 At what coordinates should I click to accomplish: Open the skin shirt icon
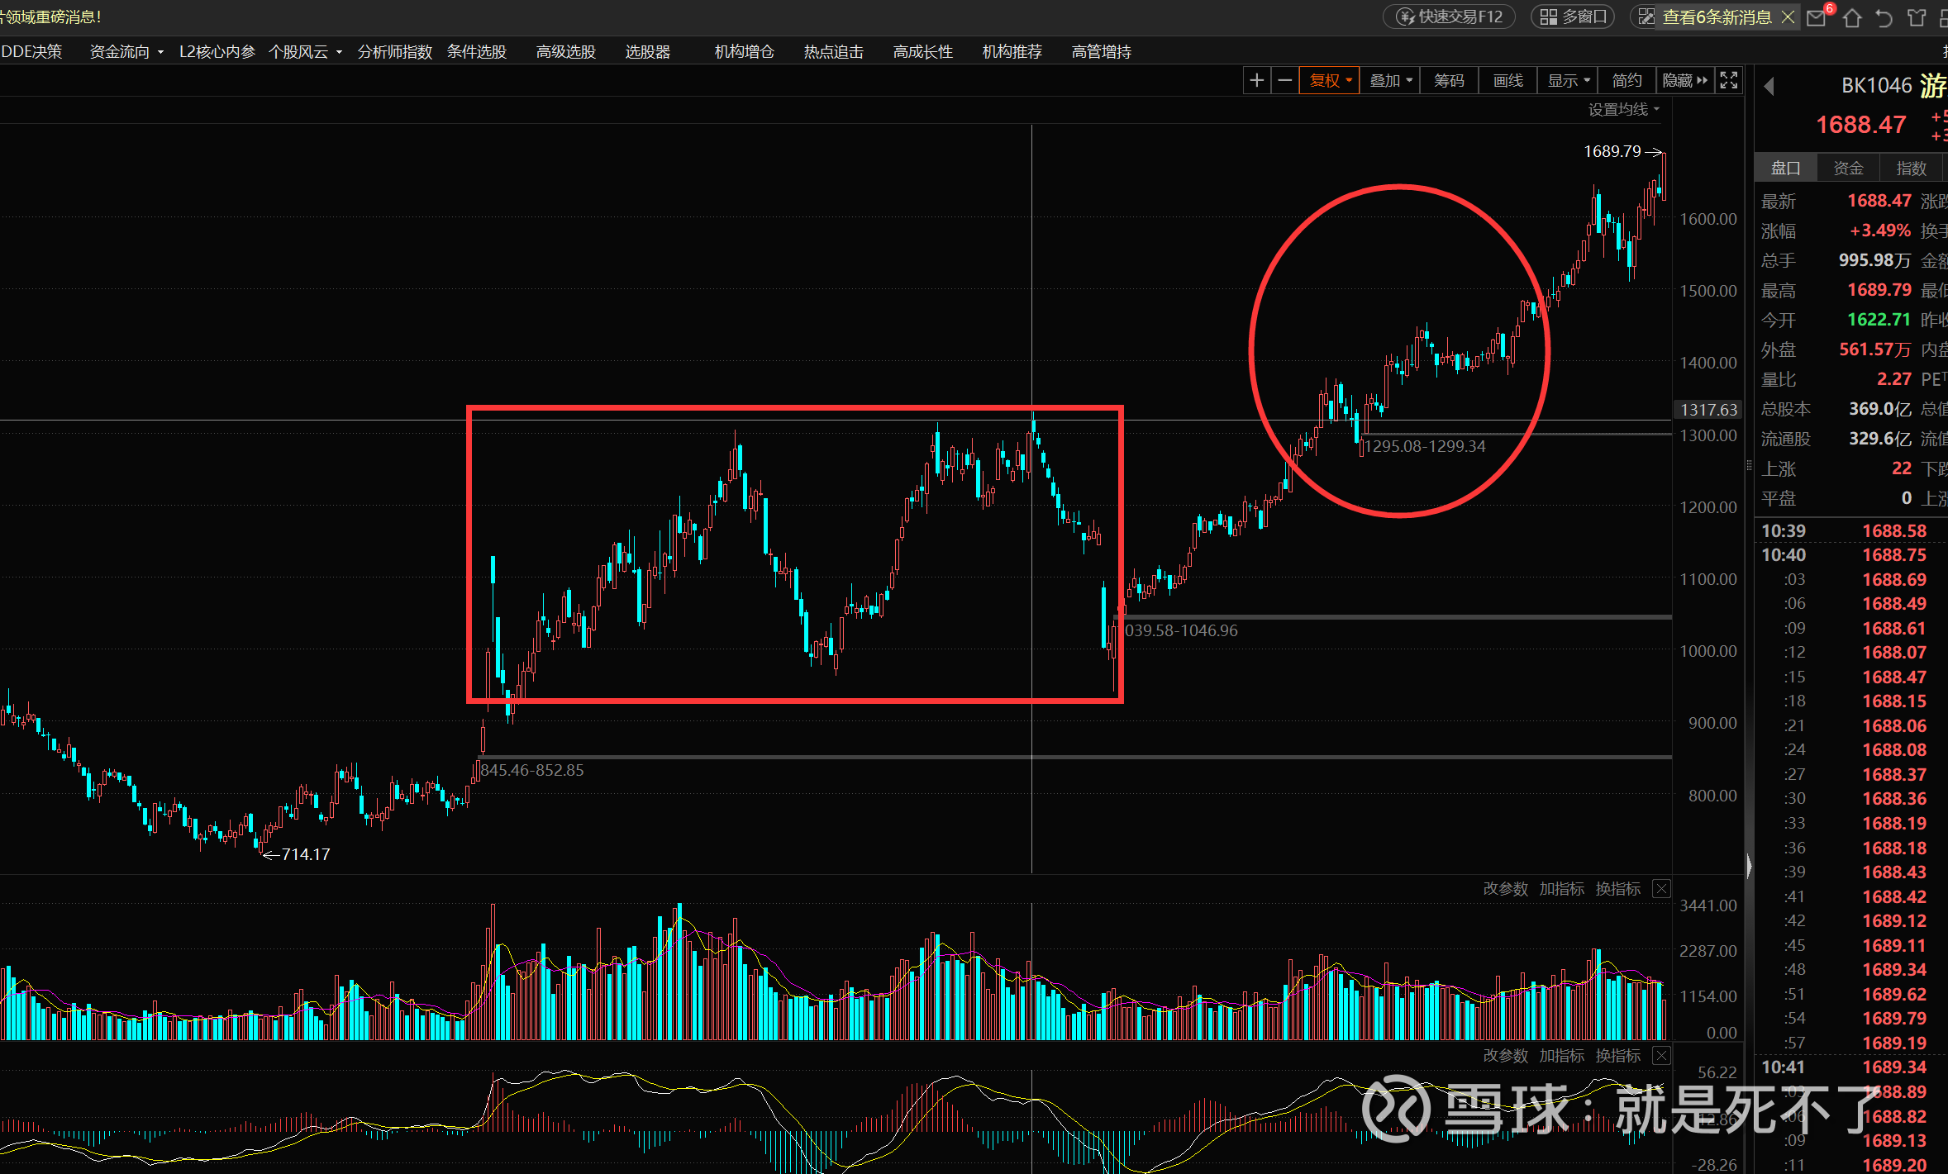(x=1917, y=17)
